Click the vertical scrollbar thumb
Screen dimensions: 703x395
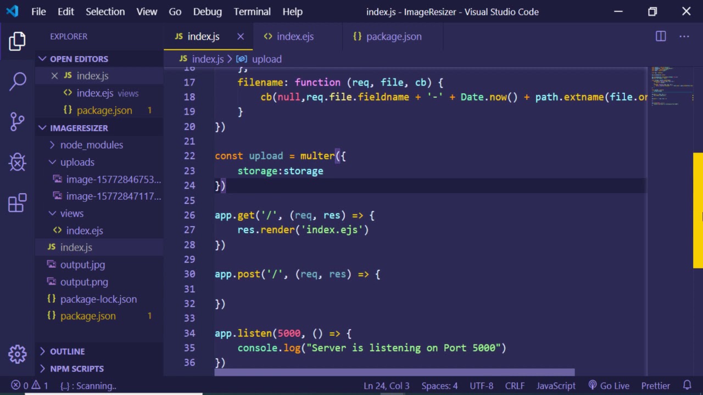coord(698,210)
